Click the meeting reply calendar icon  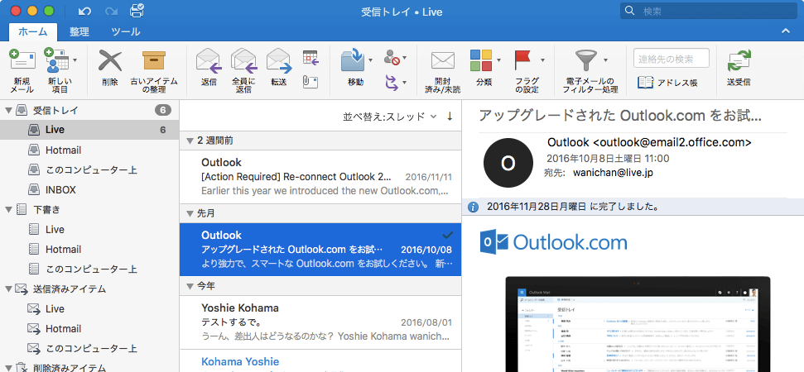(311, 58)
